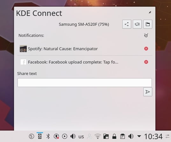Dismiss the Facebook upload complete notification
The width and height of the screenshot is (171, 142).
(146, 62)
